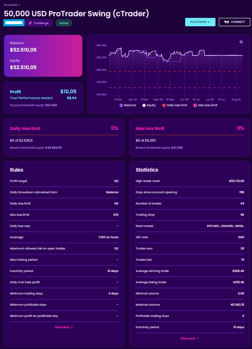Click the Maximal volume value 45.982,15
Viewport: 252px width, 349px height.
[x=237, y=305]
